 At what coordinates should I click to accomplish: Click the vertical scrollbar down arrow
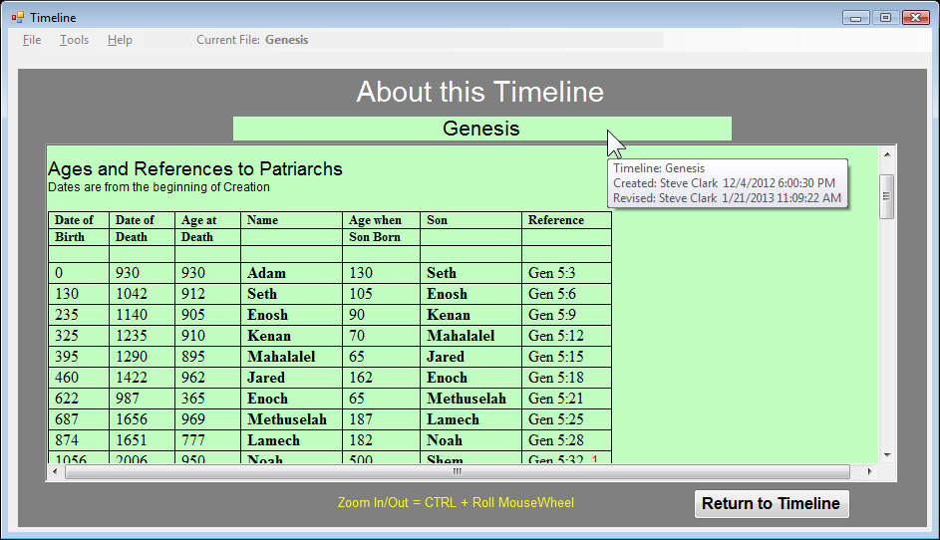(886, 455)
